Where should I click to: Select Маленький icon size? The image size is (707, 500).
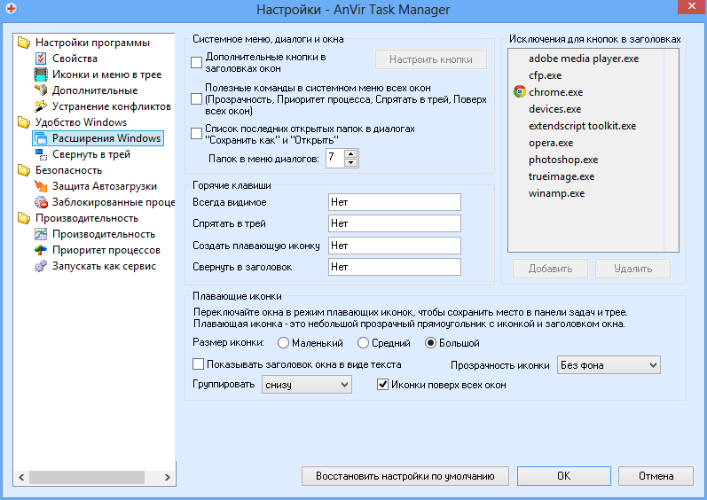tap(283, 343)
